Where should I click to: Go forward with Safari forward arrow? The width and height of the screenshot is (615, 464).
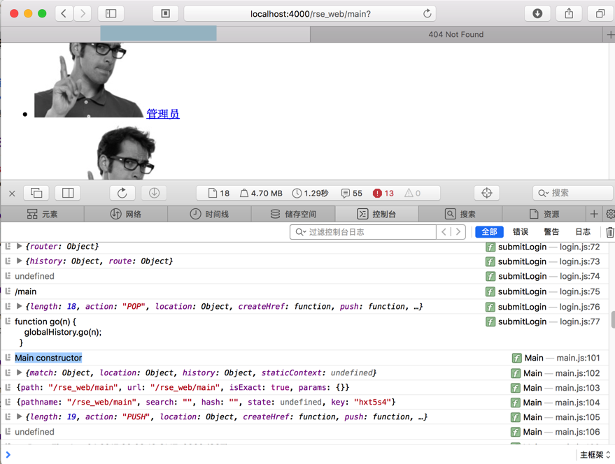tap(83, 14)
